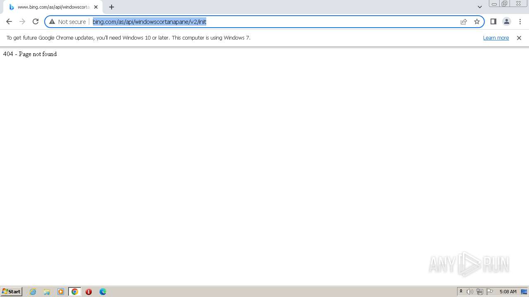Open Learn more link about updates

[496, 38]
